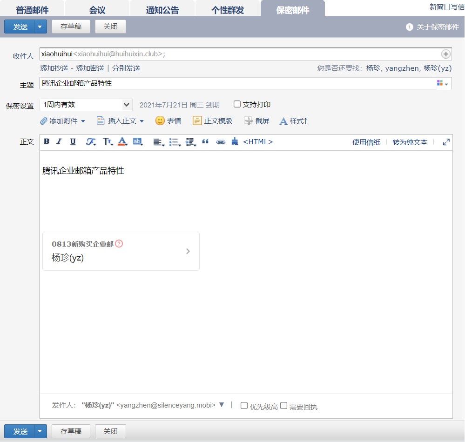Open the font color picker
The width and height of the screenshot is (465, 442).
[122, 141]
